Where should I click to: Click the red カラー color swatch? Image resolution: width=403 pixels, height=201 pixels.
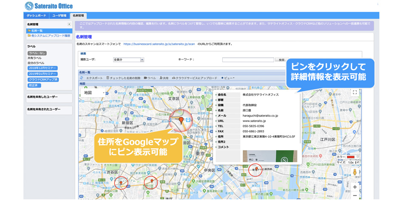coord(351,157)
